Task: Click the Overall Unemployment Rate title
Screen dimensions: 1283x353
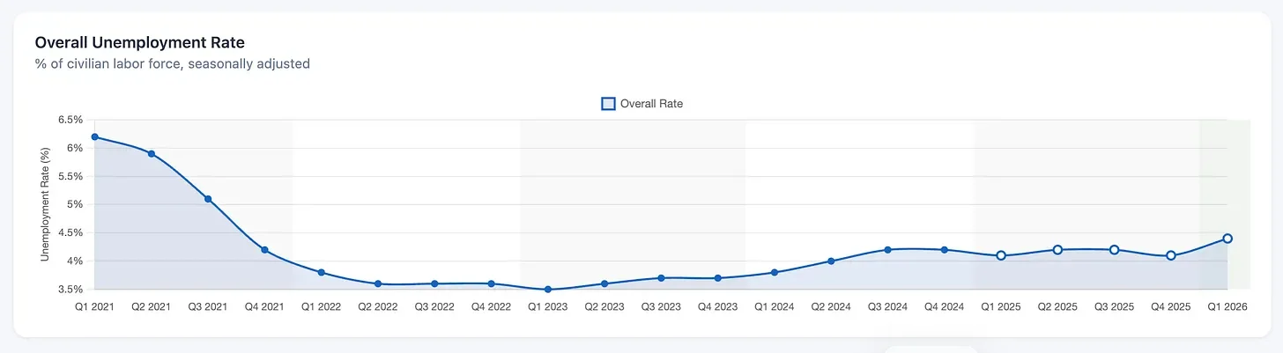Action: [139, 42]
